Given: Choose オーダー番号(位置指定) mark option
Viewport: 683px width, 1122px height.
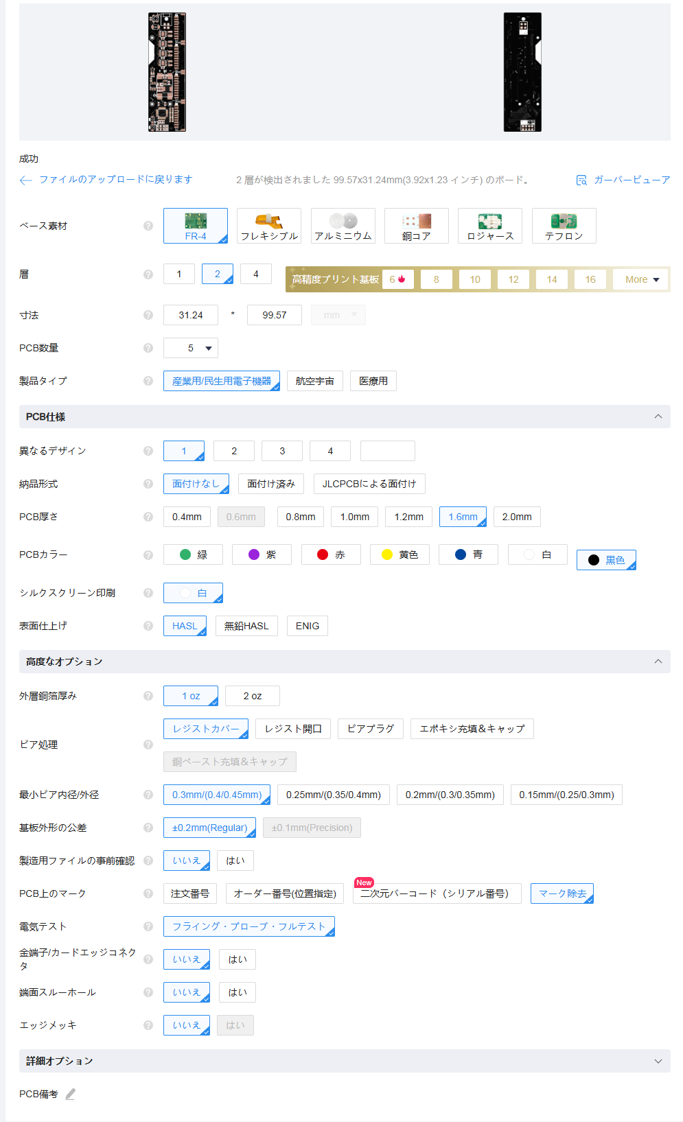Looking at the screenshot, I should 285,893.
